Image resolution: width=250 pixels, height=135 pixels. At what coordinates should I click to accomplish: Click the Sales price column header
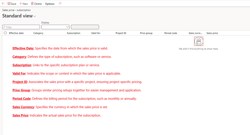[x=212, y=33]
